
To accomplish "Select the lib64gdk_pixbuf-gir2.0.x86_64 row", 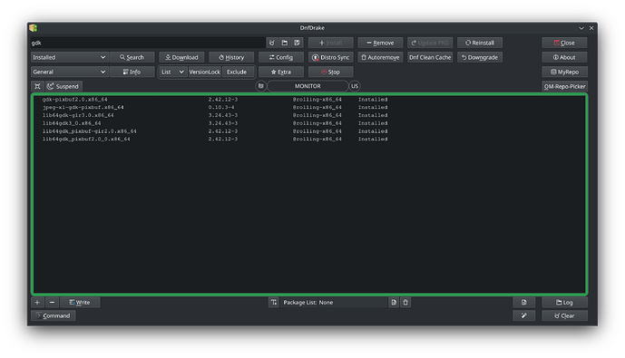I will point(309,131).
